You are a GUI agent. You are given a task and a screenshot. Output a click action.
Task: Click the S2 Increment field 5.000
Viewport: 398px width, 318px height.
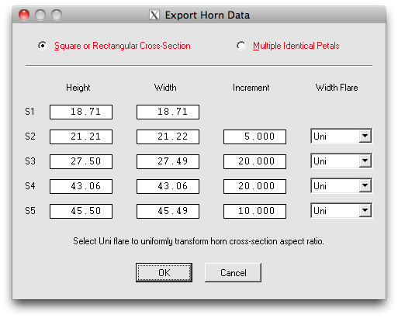pos(254,137)
